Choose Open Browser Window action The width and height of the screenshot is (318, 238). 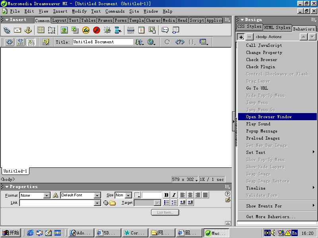(277, 117)
